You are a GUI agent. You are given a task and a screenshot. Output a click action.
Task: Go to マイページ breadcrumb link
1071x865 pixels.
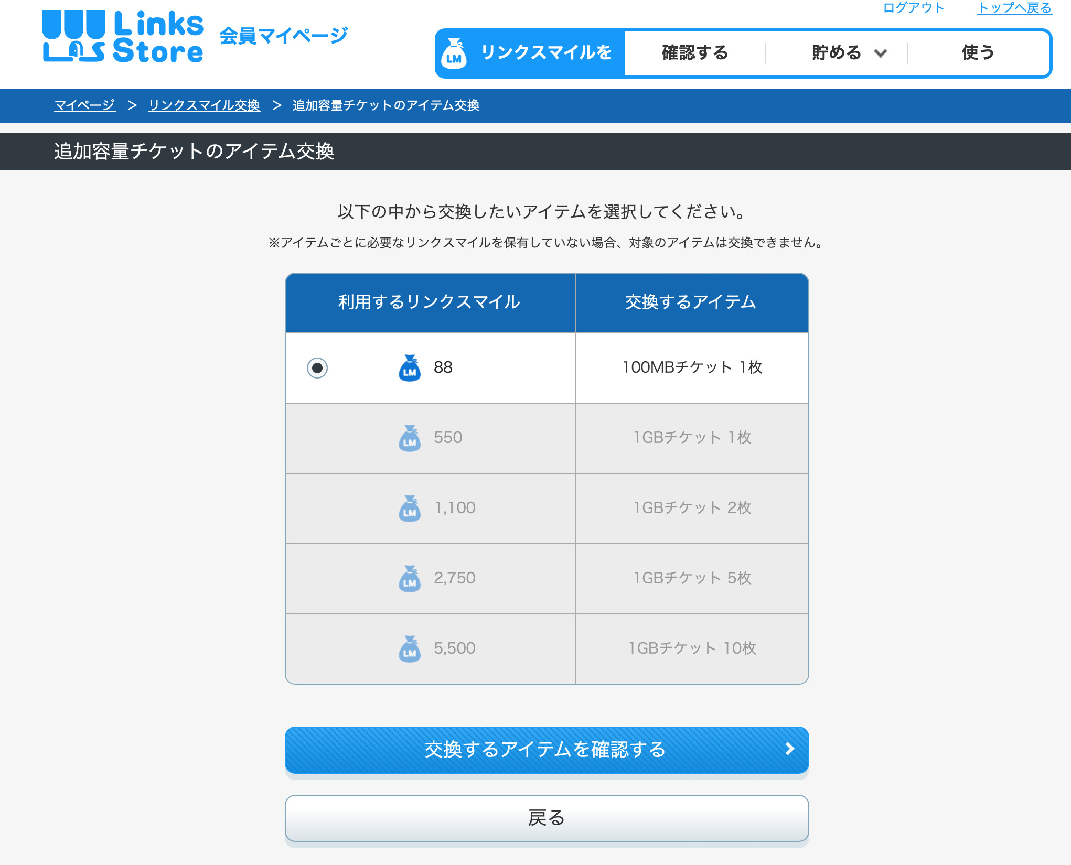tap(85, 105)
